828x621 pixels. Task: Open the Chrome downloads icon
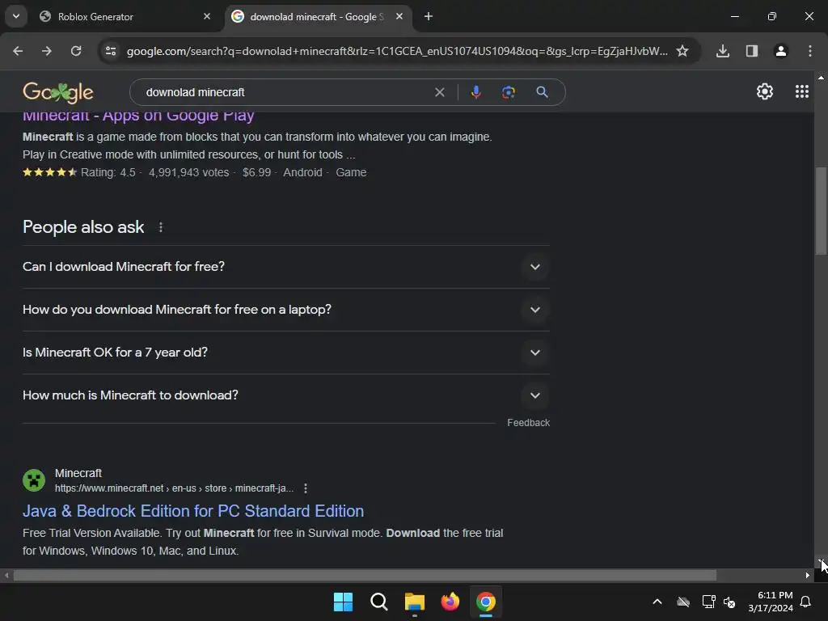(x=723, y=51)
